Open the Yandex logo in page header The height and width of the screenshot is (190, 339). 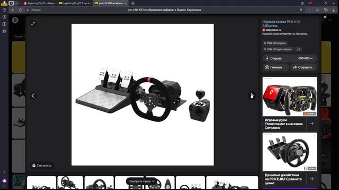[x=15, y=20]
